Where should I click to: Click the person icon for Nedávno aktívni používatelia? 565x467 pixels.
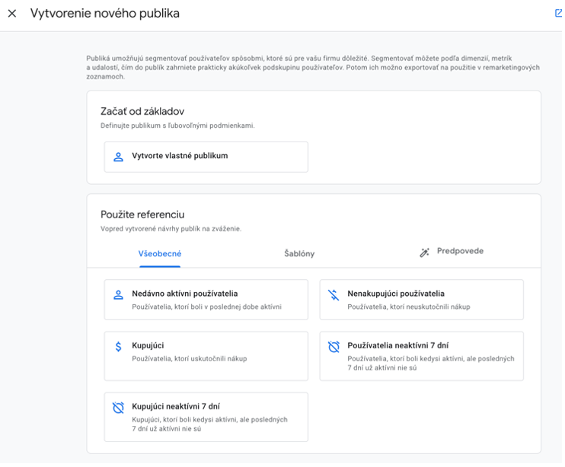(x=118, y=294)
